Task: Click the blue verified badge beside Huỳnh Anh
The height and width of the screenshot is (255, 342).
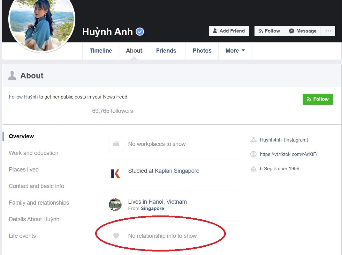Action: pos(139,31)
